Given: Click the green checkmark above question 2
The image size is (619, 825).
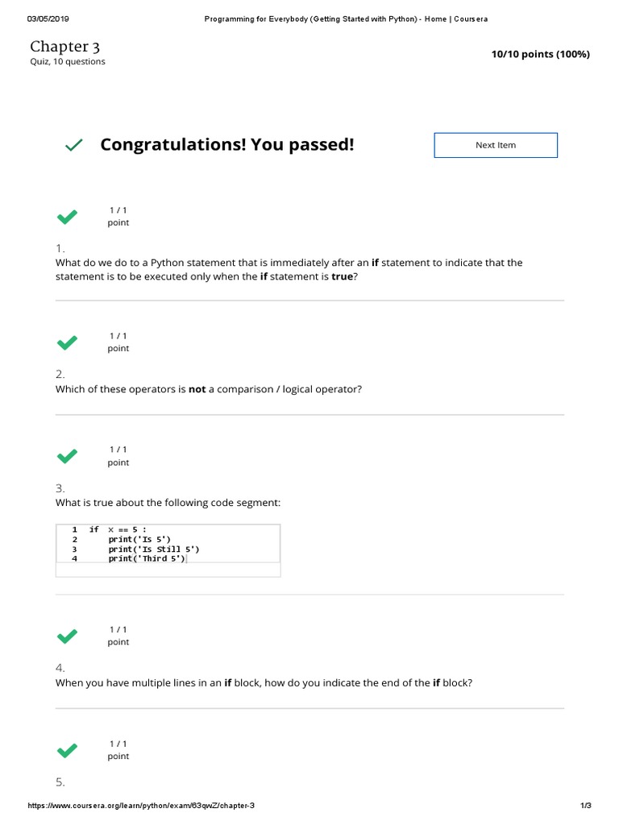Looking at the screenshot, I should pos(67,342).
